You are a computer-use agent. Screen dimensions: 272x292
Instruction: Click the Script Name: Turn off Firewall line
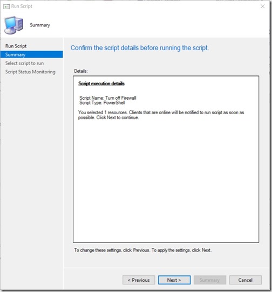click(x=108, y=98)
